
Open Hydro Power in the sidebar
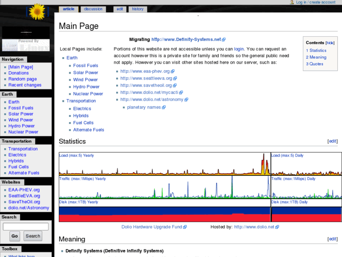(x=21, y=126)
